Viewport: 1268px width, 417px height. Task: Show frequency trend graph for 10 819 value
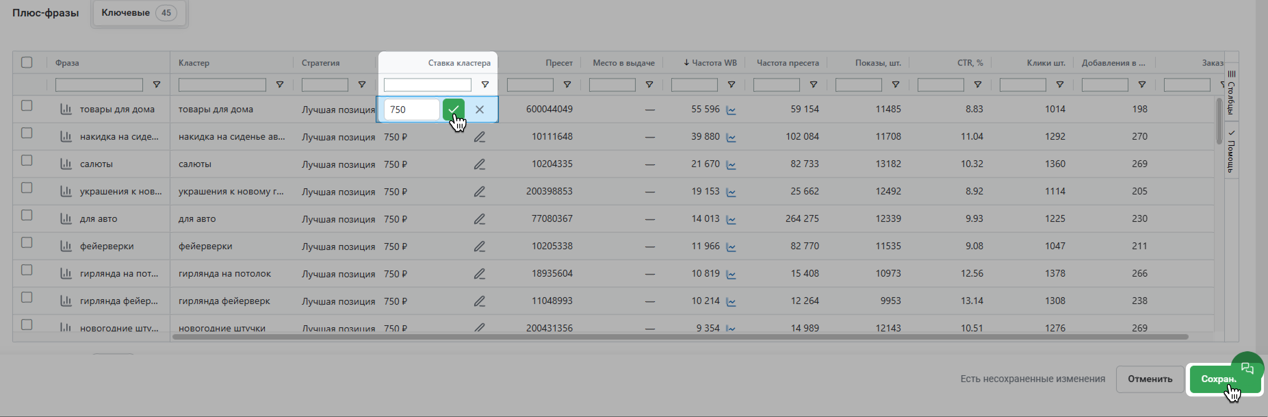(731, 274)
